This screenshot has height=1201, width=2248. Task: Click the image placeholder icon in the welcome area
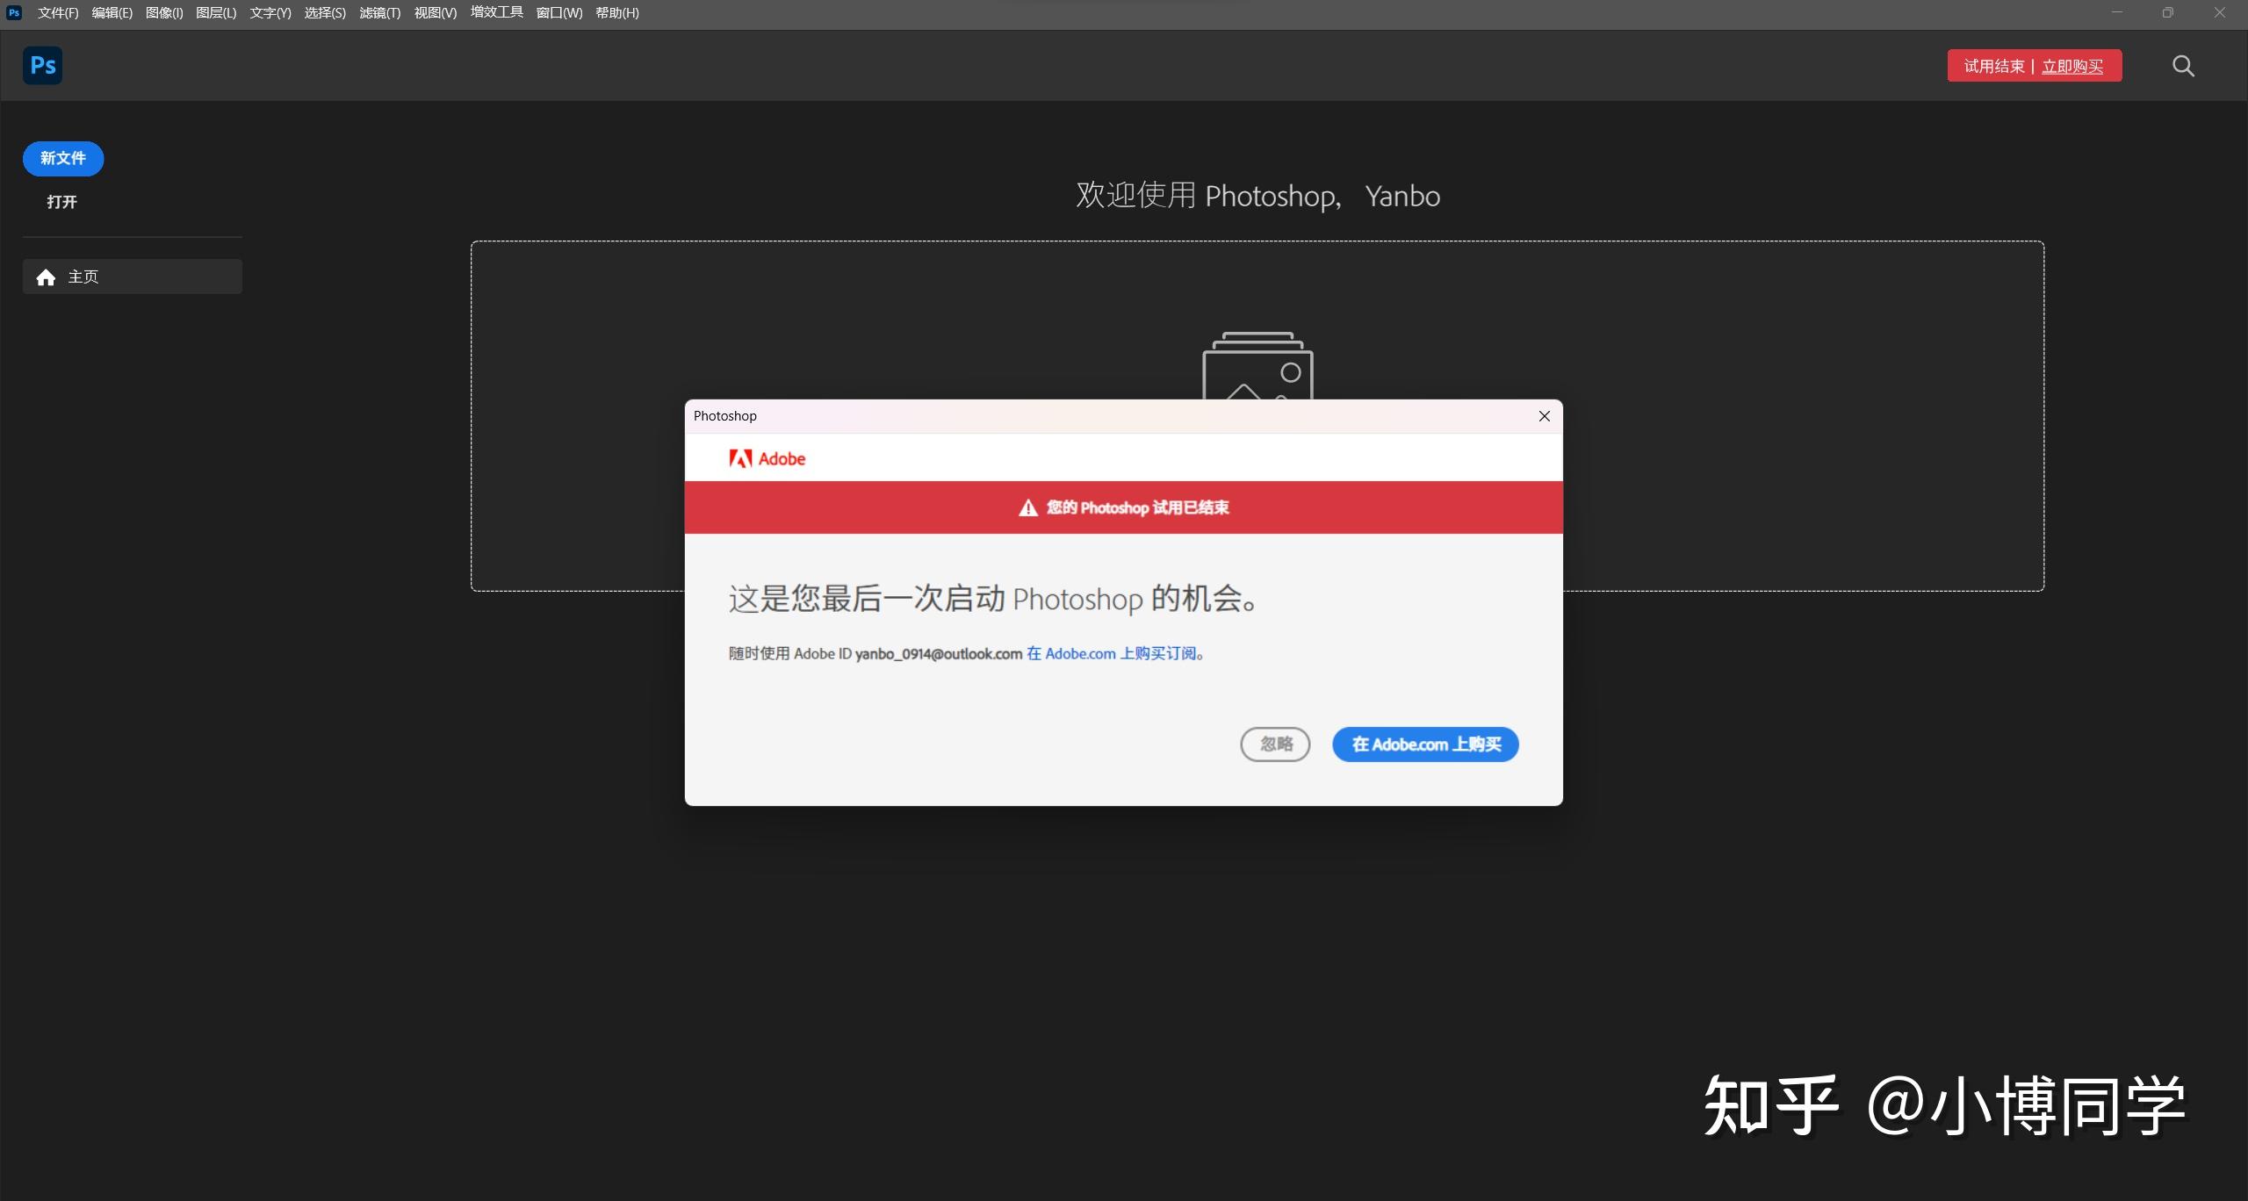1256,369
